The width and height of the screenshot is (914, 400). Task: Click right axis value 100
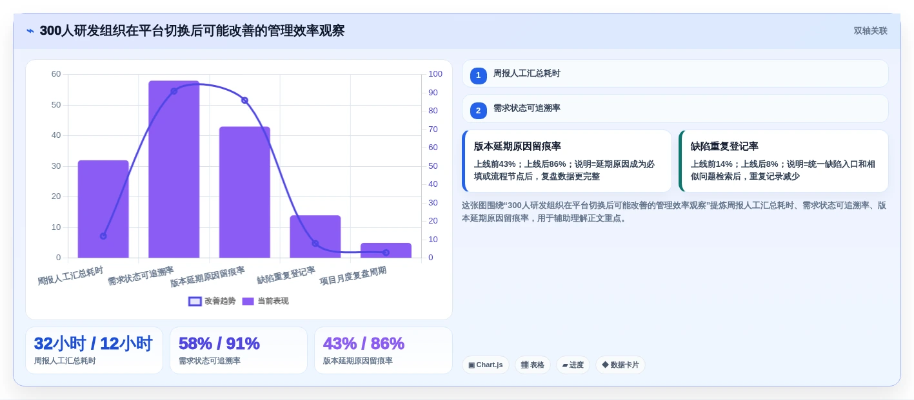(x=435, y=74)
